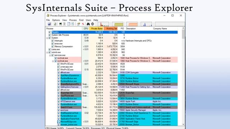Sort by the Company Name column header

point(165,29)
